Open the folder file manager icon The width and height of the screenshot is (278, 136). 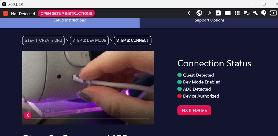click(x=228, y=13)
